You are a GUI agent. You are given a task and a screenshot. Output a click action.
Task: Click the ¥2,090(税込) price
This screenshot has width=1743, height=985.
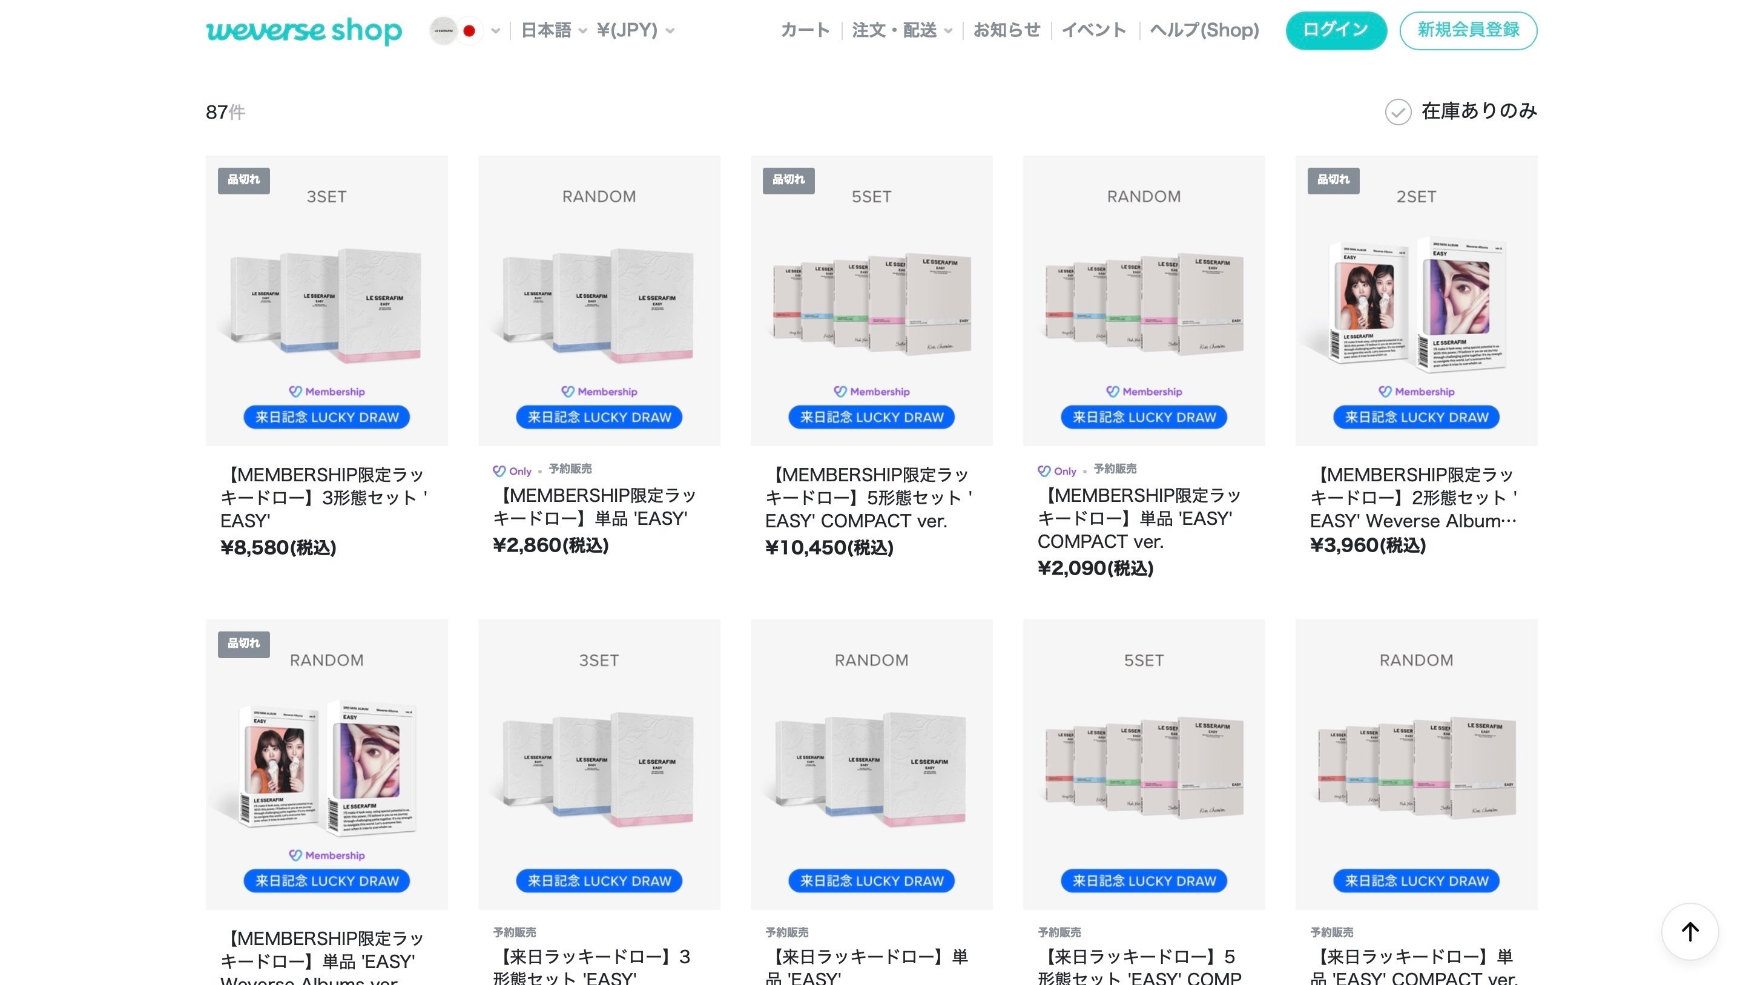click(1095, 568)
